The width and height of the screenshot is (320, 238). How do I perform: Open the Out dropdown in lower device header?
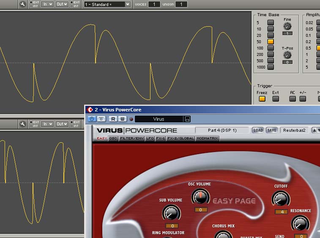[x=62, y=124]
